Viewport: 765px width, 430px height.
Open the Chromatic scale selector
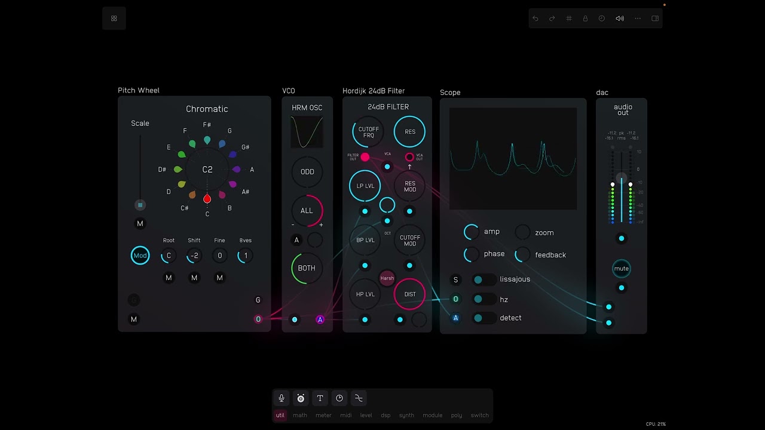tap(207, 109)
